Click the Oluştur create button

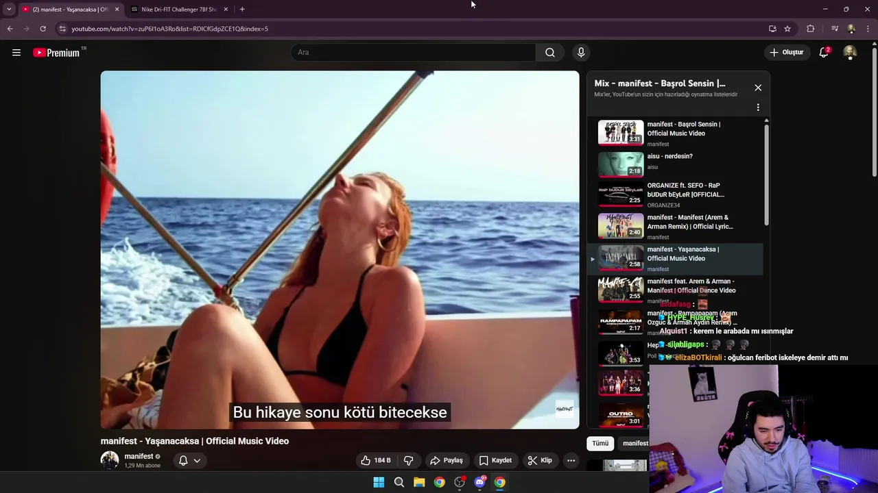(x=786, y=52)
